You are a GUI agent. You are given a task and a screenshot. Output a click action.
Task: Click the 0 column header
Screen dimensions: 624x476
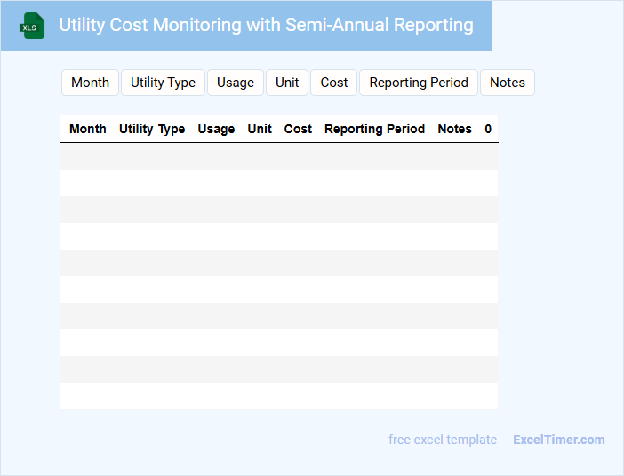(x=488, y=129)
